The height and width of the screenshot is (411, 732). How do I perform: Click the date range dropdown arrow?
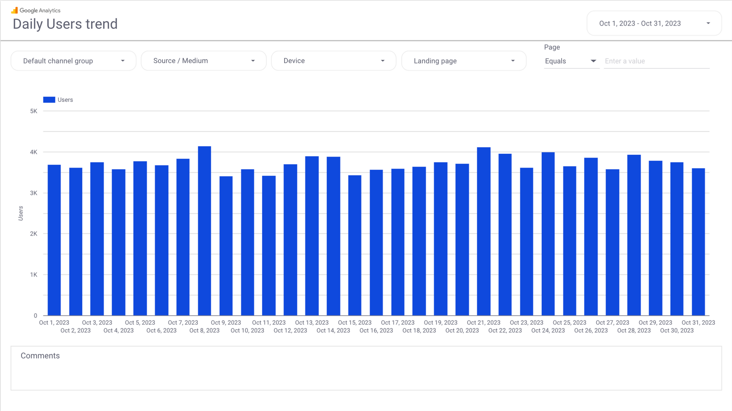point(708,23)
